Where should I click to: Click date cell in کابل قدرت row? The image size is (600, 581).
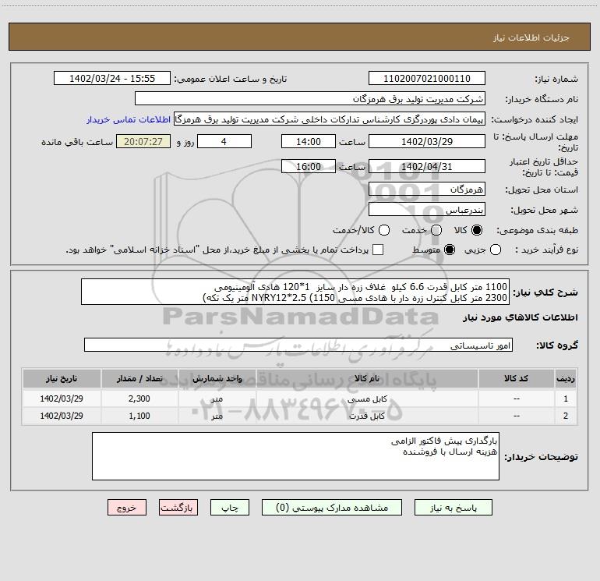click(62, 416)
